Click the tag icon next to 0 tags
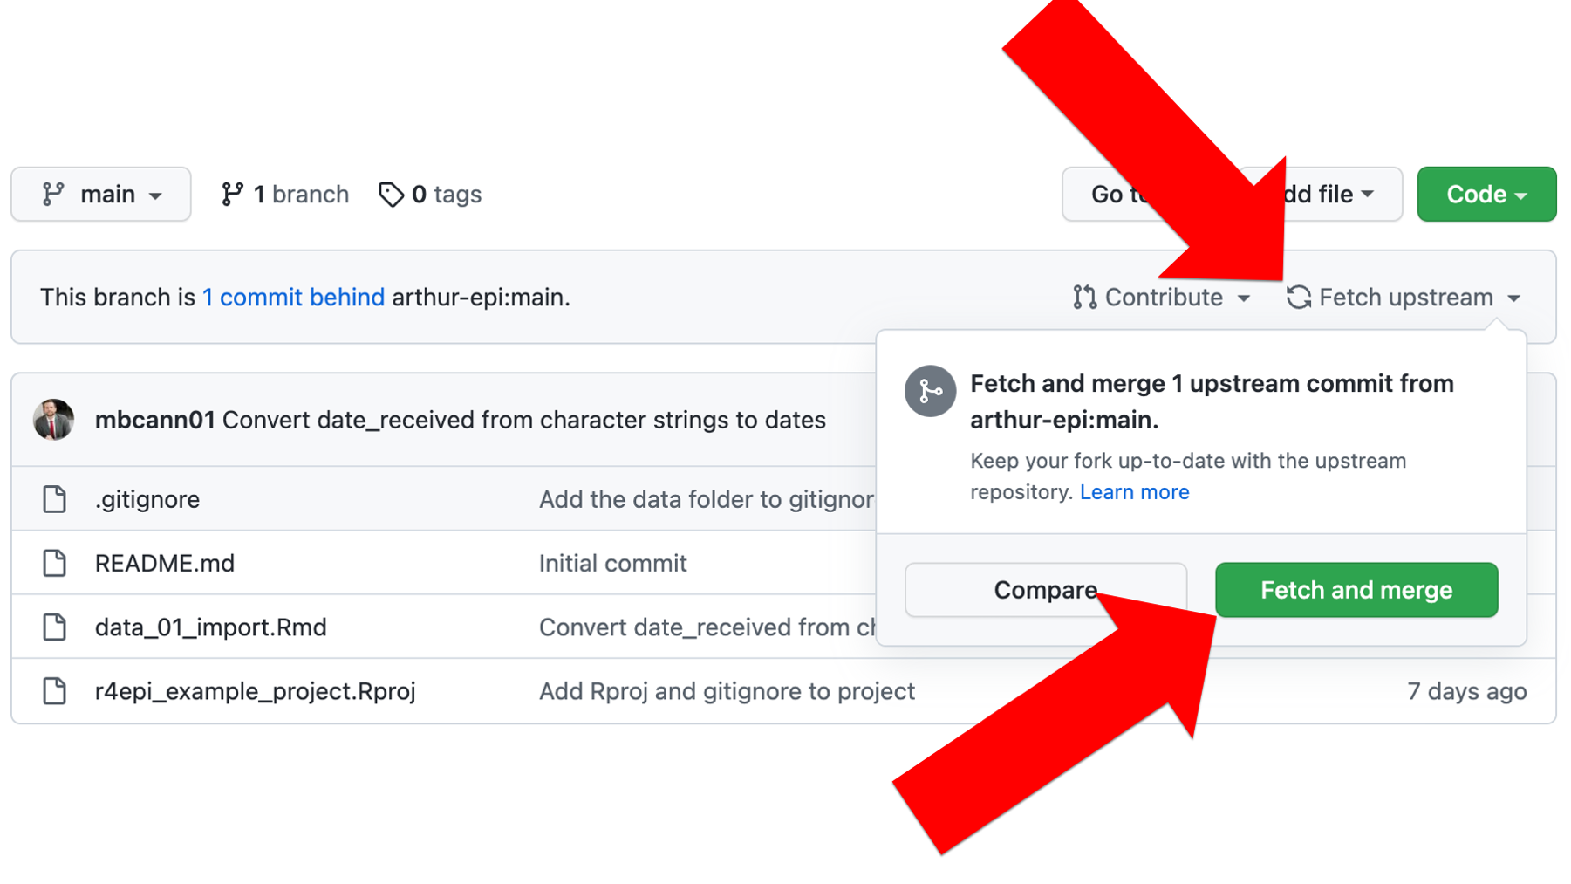The image size is (1571, 884). pos(391,194)
